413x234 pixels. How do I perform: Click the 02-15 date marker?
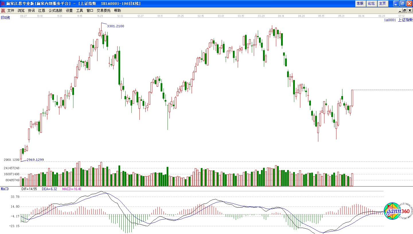[x=201, y=16]
